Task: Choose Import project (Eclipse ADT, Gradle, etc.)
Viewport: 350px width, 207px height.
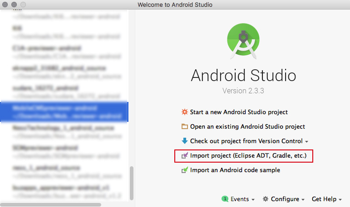Action: pos(248,156)
